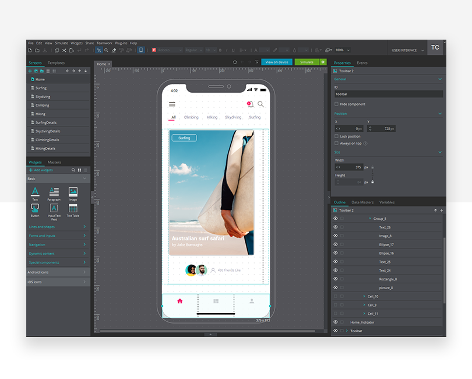Screen dimensions: 472x379
Task: Click the View on device button
Action: 277,62
